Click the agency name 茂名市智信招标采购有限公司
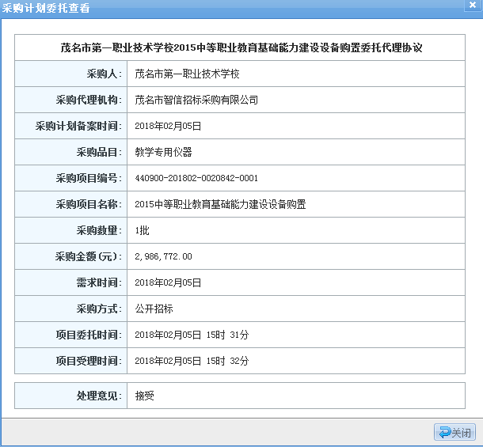The width and height of the screenshot is (483, 447). click(x=196, y=100)
